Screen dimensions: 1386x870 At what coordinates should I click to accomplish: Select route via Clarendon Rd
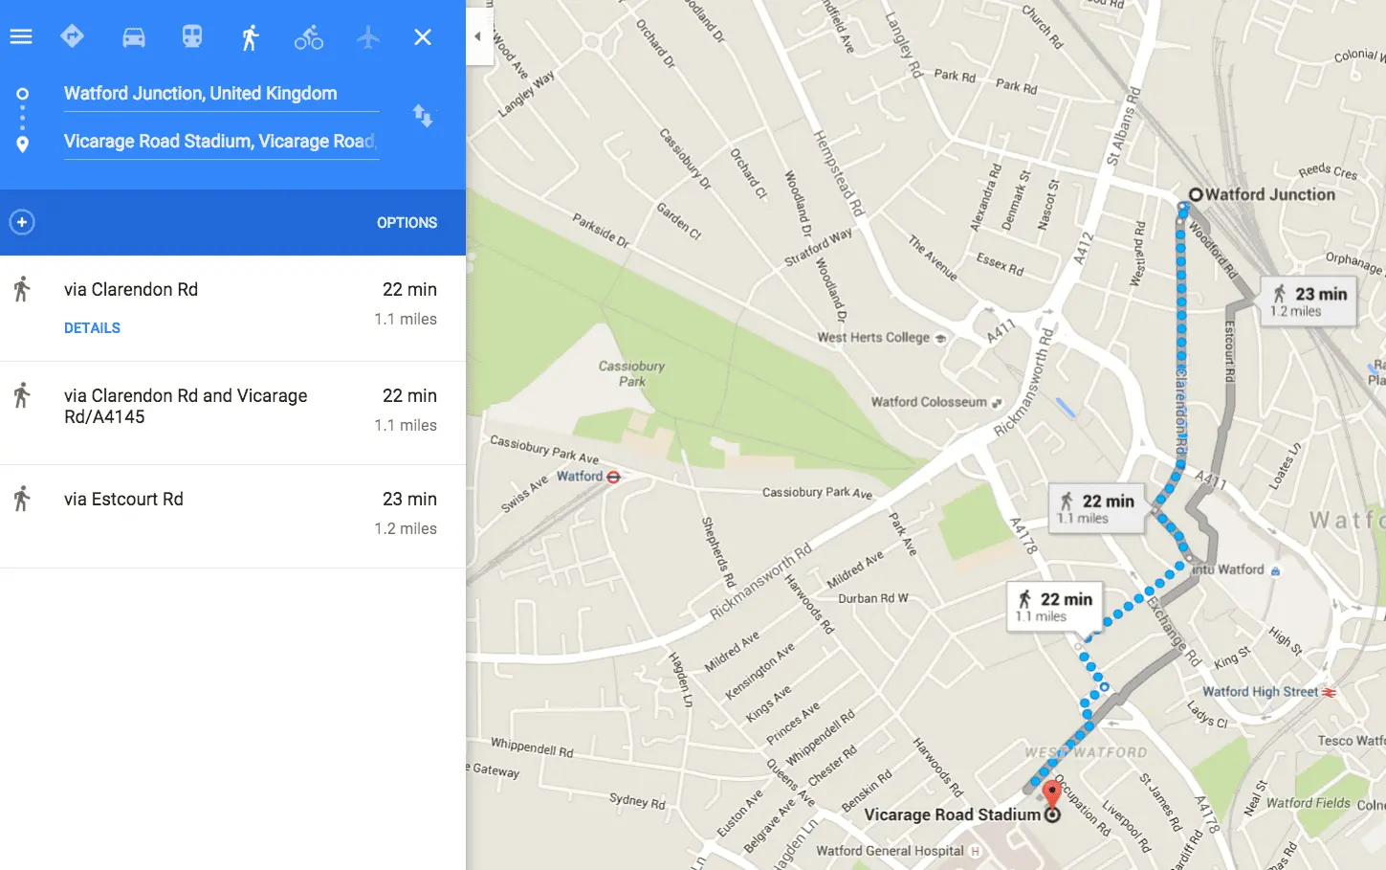point(232,308)
